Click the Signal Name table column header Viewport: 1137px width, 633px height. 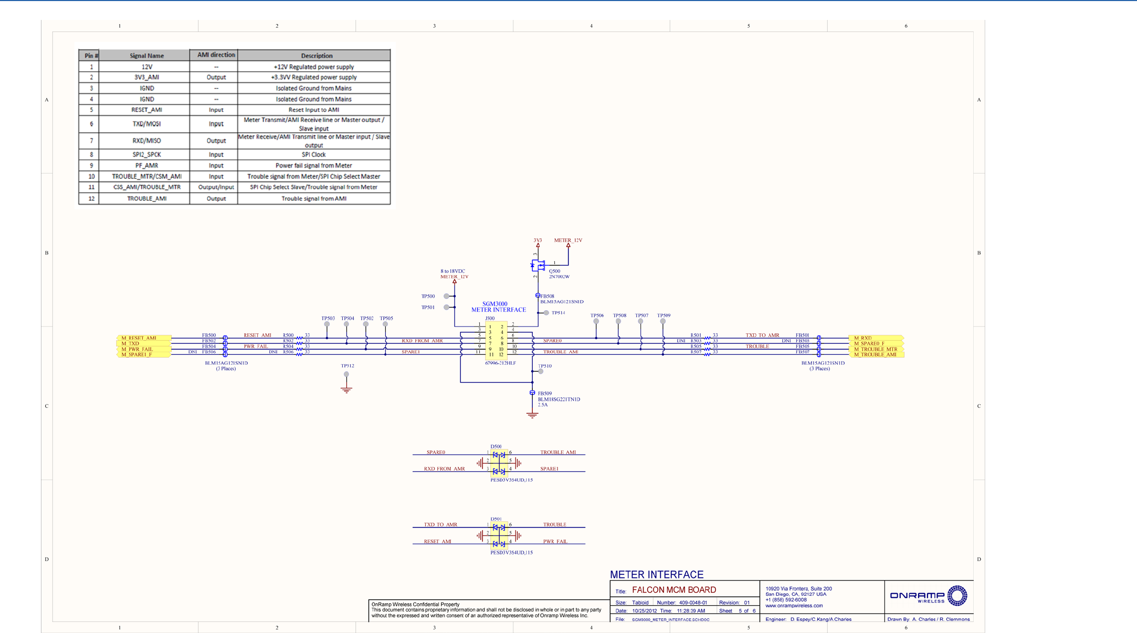pos(146,56)
